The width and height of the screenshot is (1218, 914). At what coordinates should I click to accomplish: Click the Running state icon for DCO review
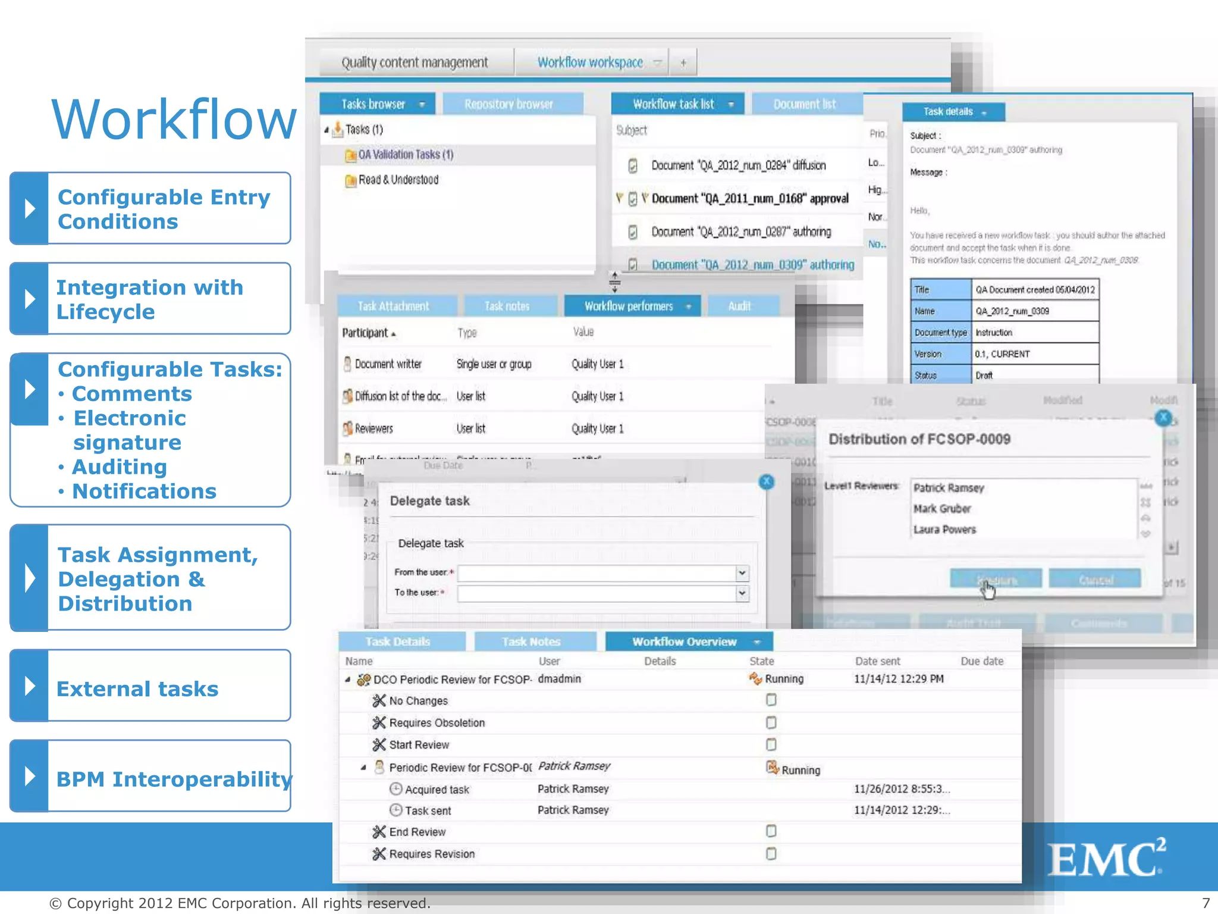click(755, 678)
